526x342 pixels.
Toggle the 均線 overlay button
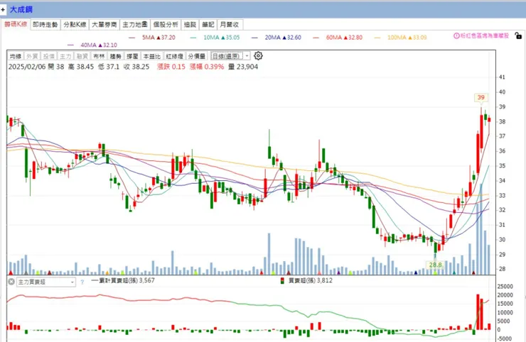tap(16, 56)
